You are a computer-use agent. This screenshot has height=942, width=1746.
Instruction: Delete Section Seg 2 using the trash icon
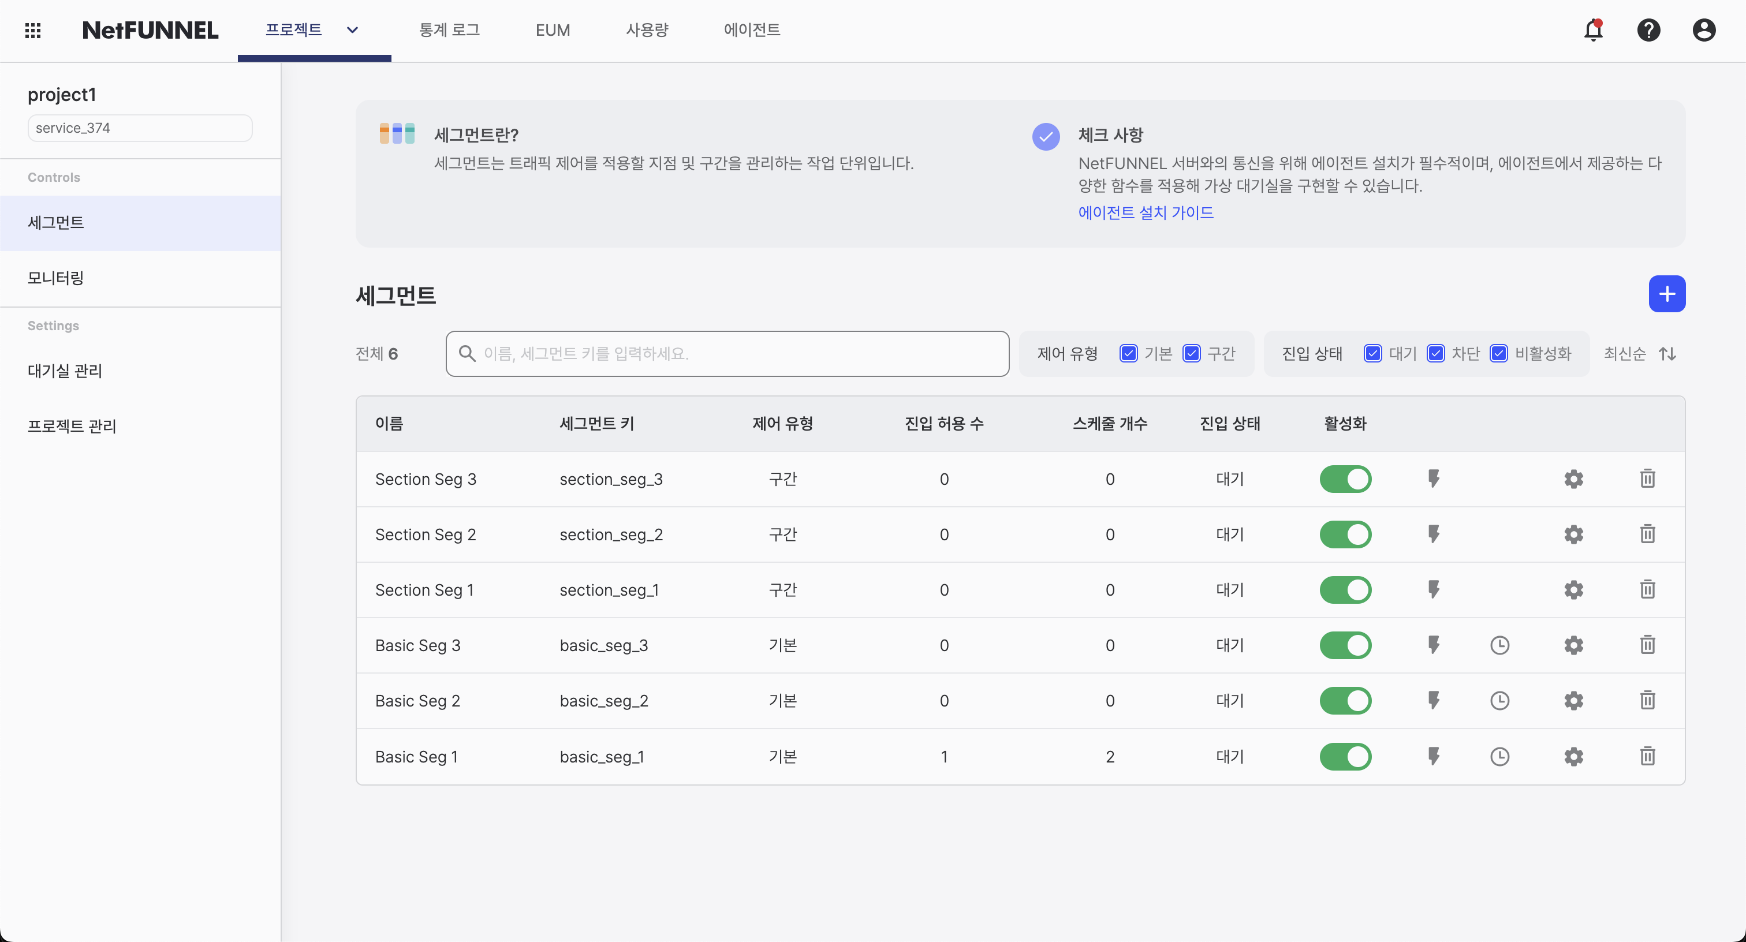point(1647,534)
